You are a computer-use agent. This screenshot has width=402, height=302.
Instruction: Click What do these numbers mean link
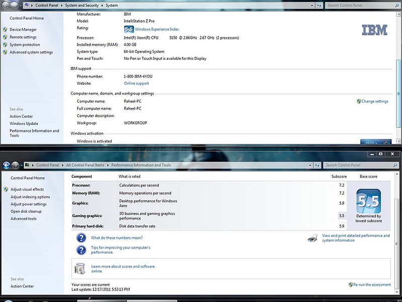pyautogui.click(x=117, y=238)
